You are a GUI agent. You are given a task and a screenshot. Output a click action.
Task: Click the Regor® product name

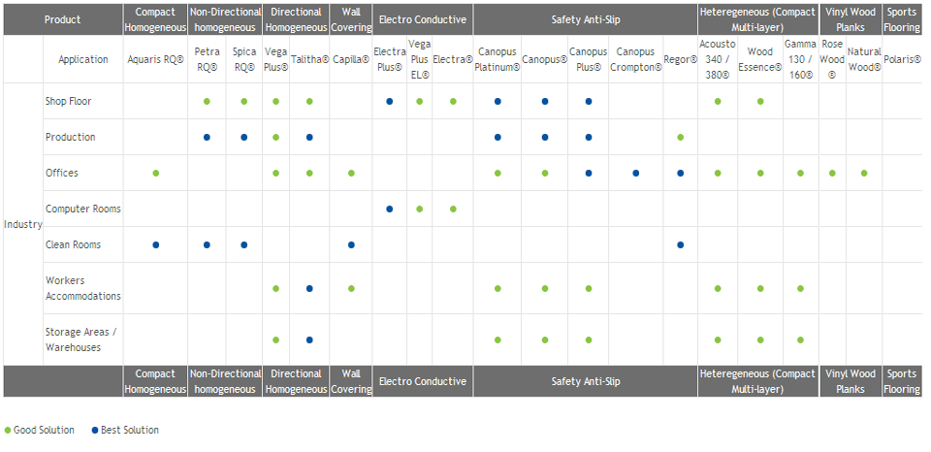[x=681, y=59]
